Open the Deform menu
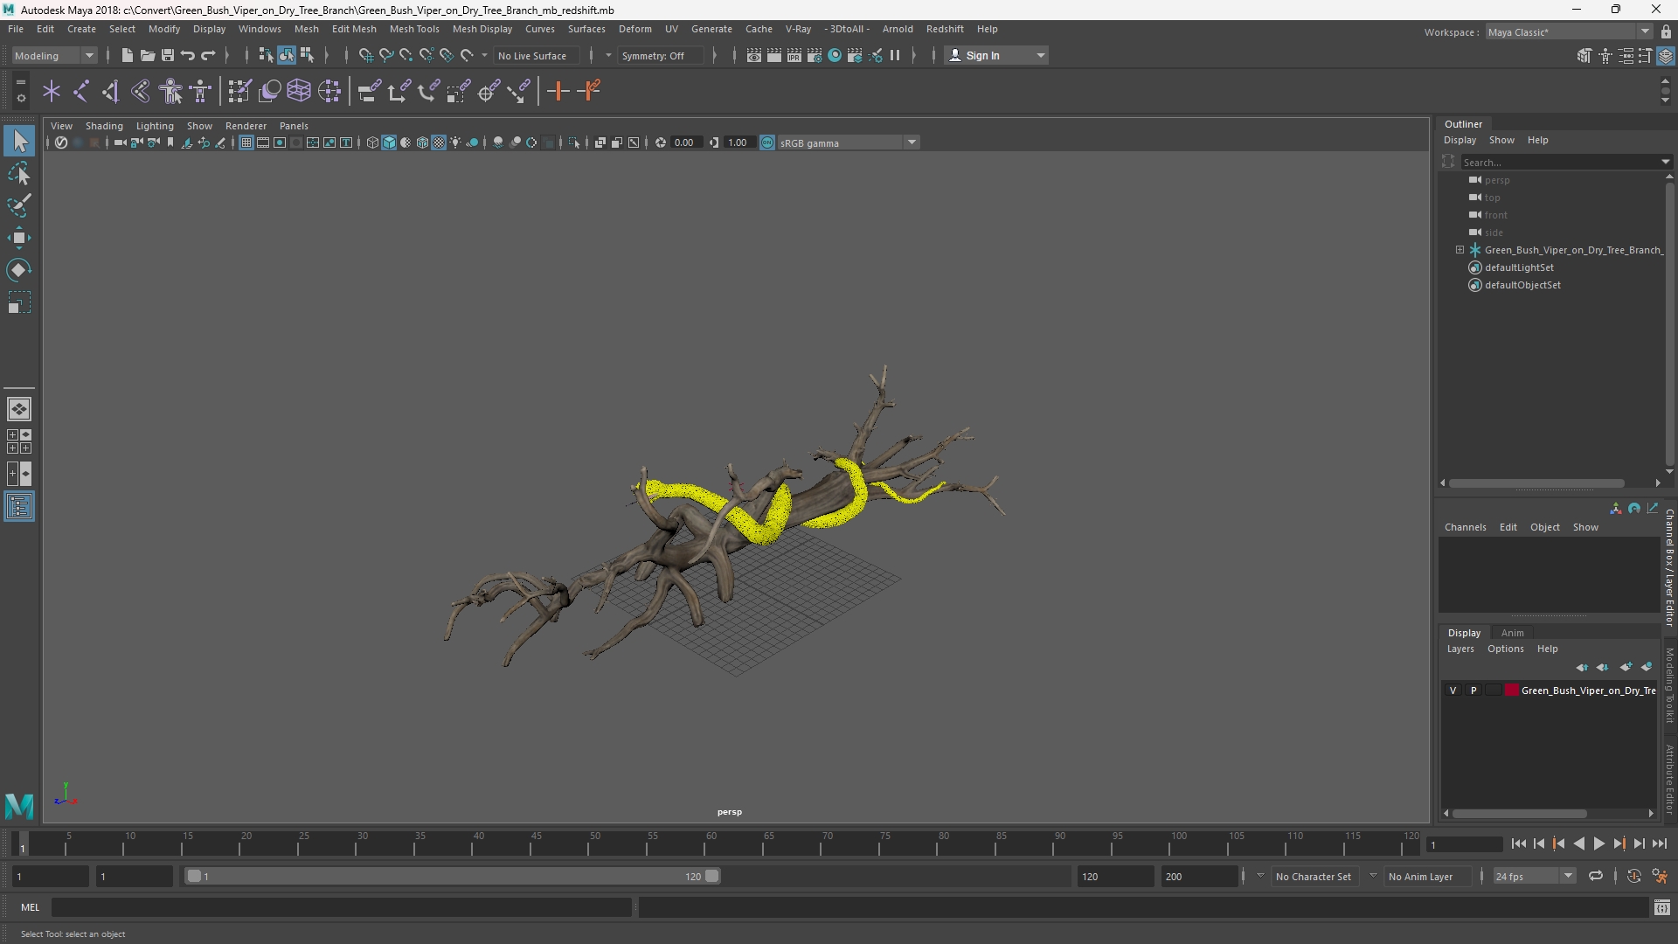The image size is (1678, 944). point(634,29)
